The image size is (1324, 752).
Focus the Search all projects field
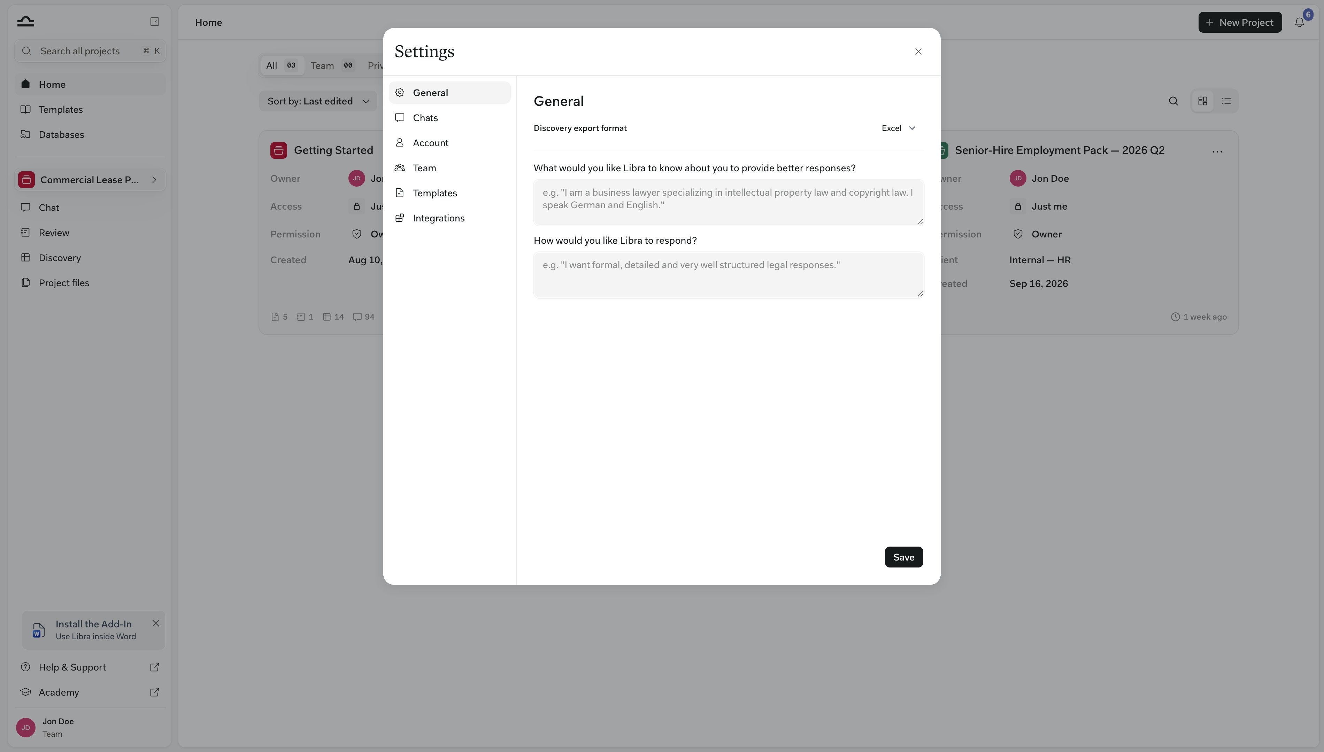pos(90,51)
